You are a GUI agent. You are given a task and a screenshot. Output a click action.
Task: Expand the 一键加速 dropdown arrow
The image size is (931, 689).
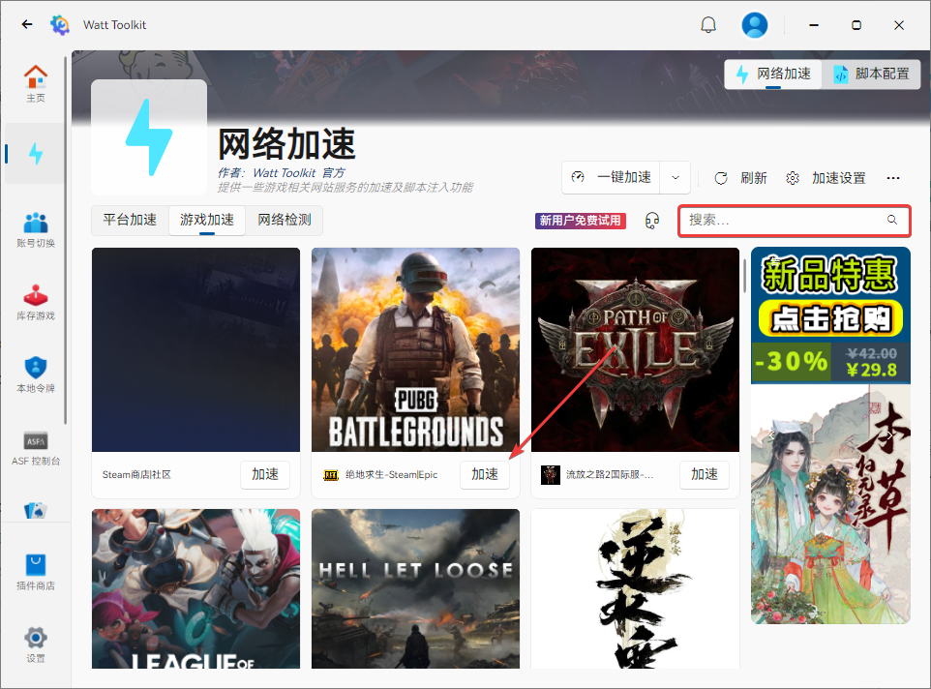pos(675,178)
